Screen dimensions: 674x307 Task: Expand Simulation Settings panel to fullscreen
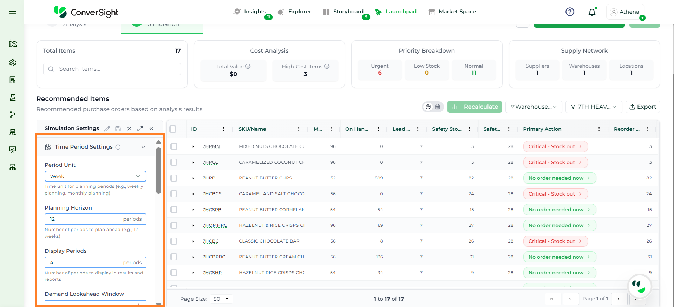pos(140,129)
